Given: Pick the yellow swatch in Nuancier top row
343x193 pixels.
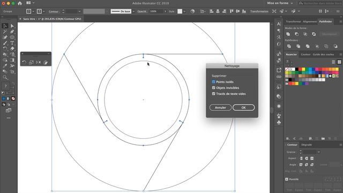Looking at the screenshot, I should click(x=303, y=69).
